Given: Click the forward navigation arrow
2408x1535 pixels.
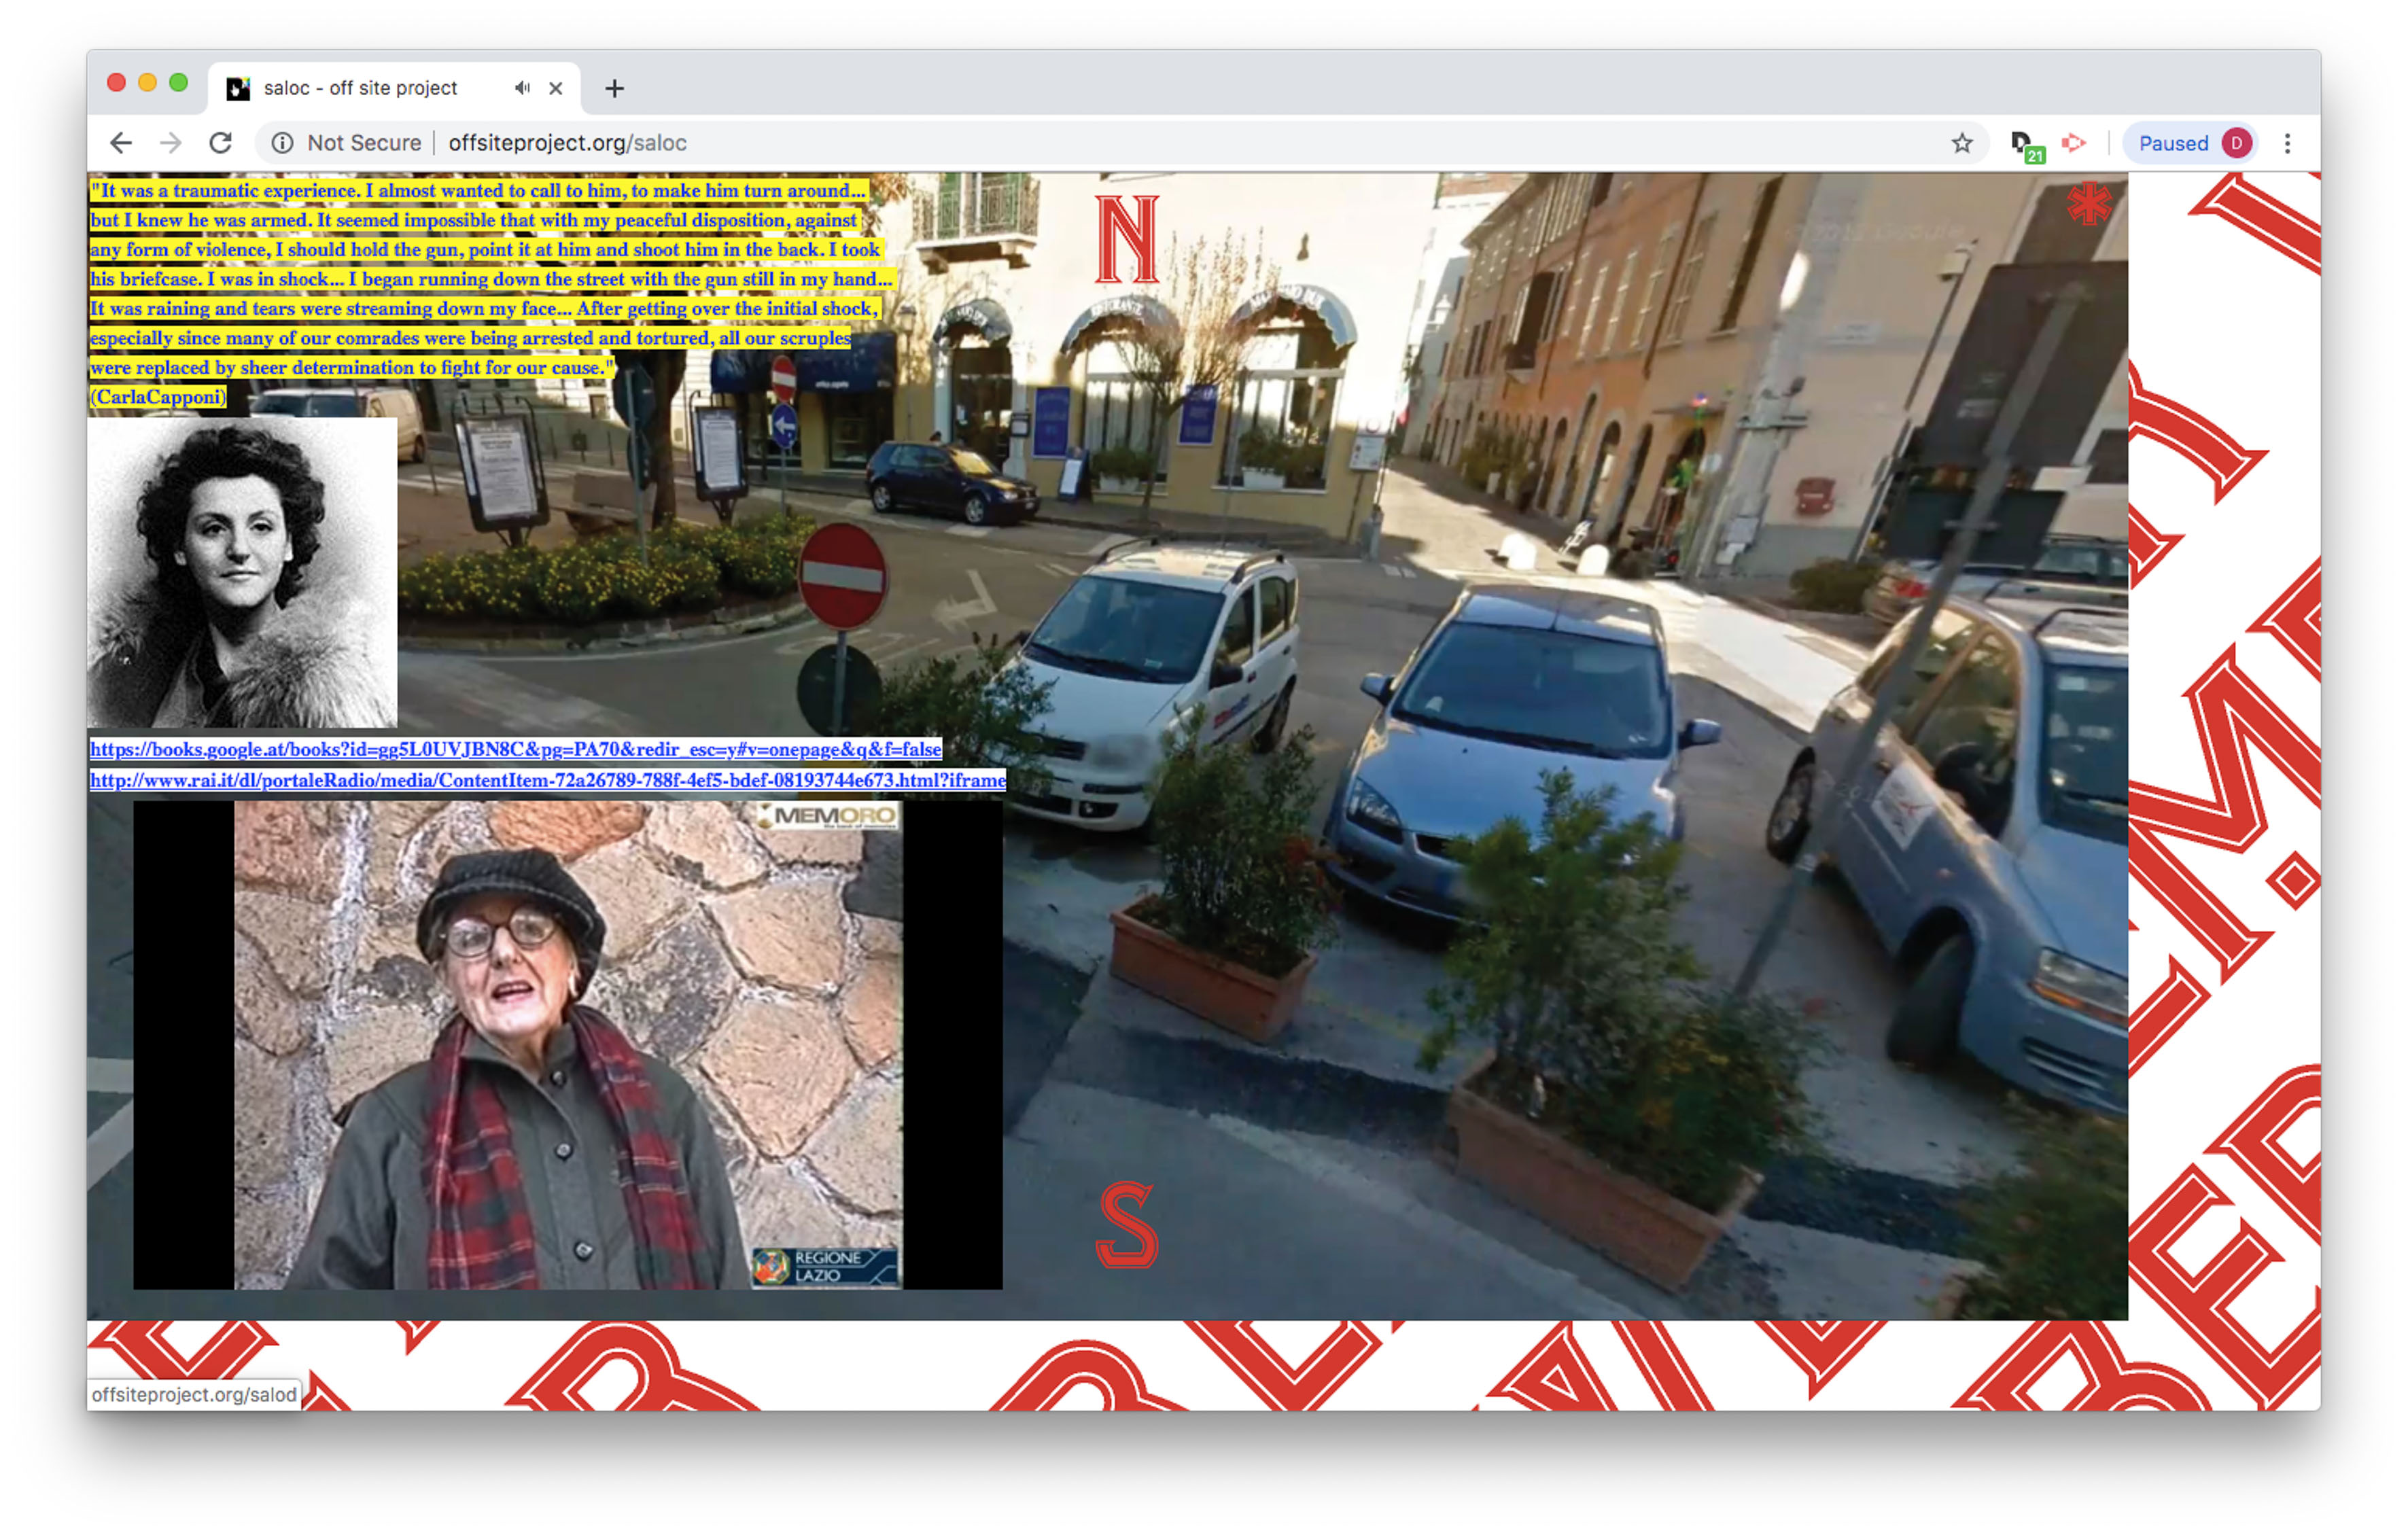Looking at the screenshot, I should (x=171, y=143).
